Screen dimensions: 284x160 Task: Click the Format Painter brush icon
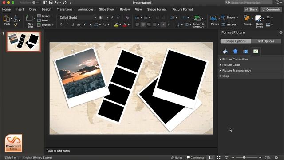[16, 24]
